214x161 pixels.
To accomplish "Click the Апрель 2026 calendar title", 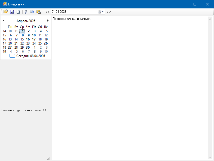I will click(26, 21).
